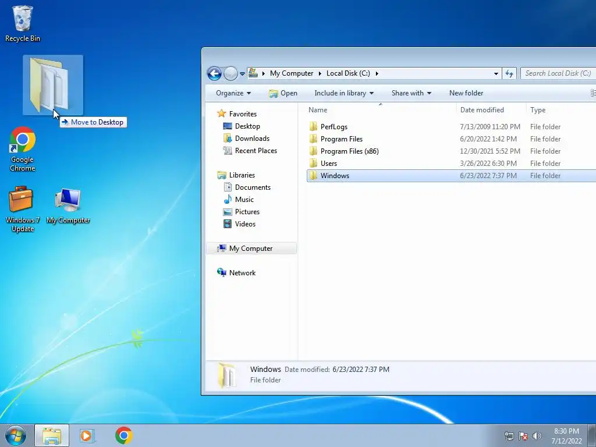Open the recent pages dropdown arrow
596x447 pixels.
pyautogui.click(x=242, y=74)
